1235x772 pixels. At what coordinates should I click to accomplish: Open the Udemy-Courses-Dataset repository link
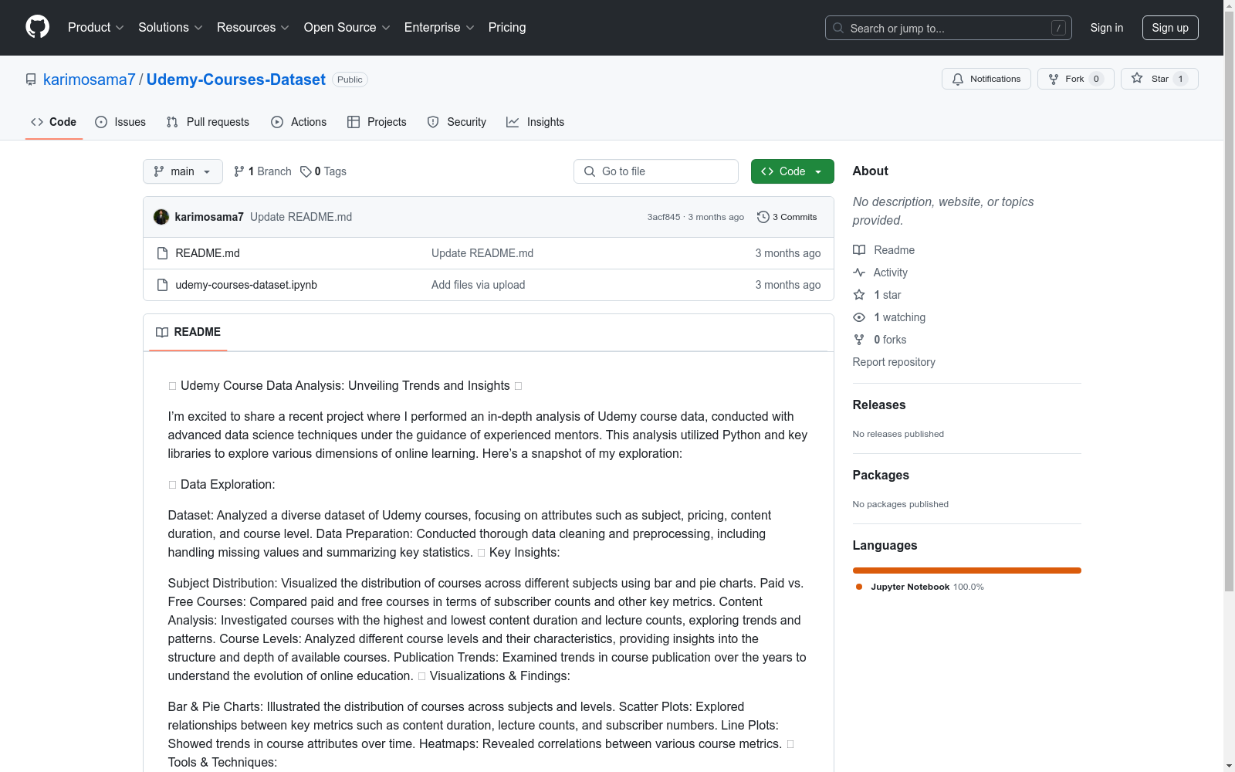[236, 80]
